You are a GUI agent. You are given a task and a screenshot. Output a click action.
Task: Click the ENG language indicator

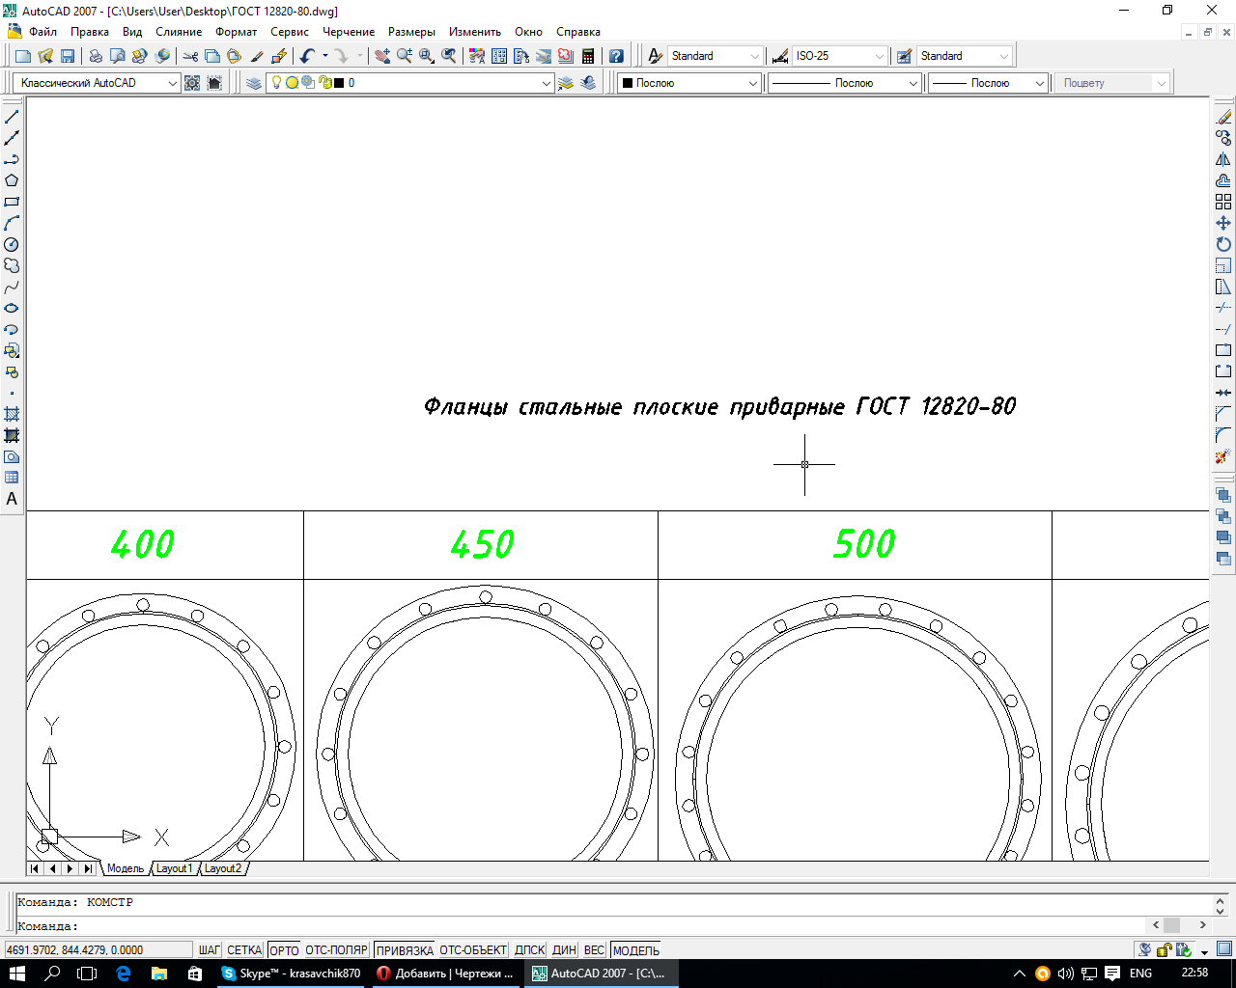1140,974
